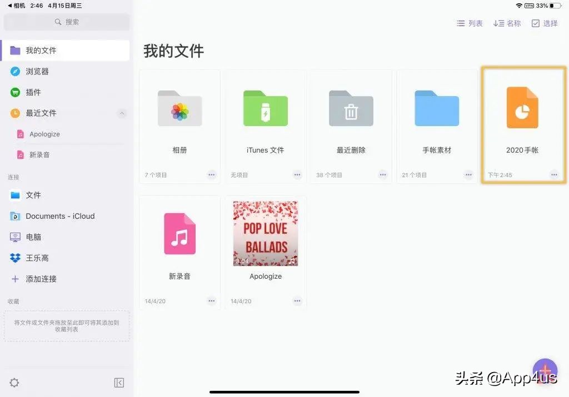The height and width of the screenshot is (397, 569).
Task: Play the Apologize audio thumbnail
Action: (x=266, y=233)
